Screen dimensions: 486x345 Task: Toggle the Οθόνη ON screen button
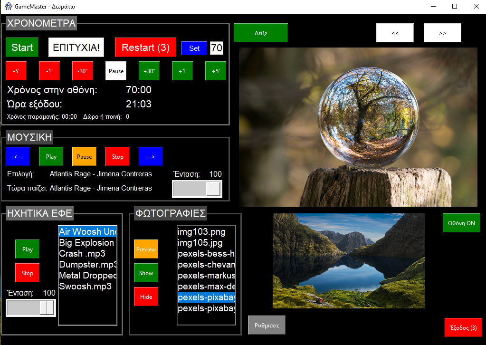[x=461, y=223]
